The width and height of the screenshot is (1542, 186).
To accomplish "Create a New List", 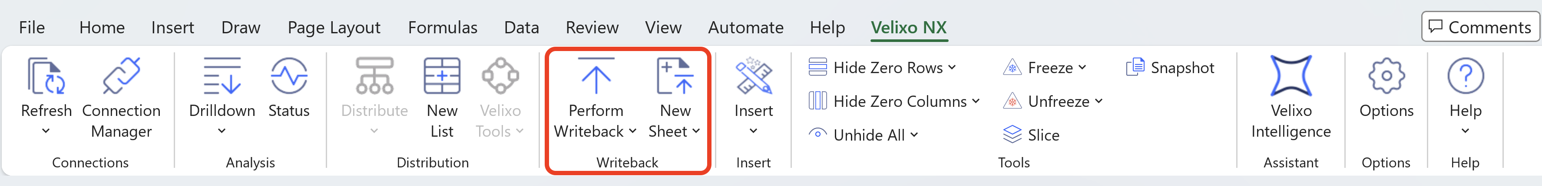I will point(442,76).
